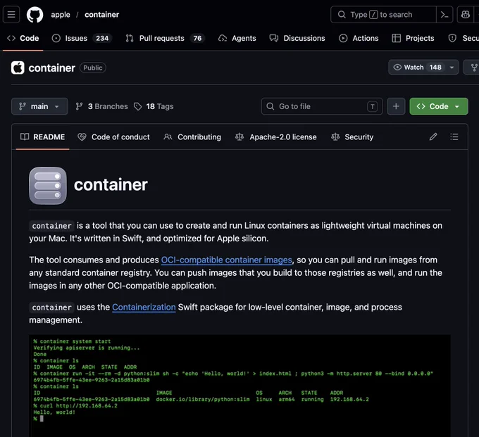Click the Apple logo repository avatar

(18, 68)
